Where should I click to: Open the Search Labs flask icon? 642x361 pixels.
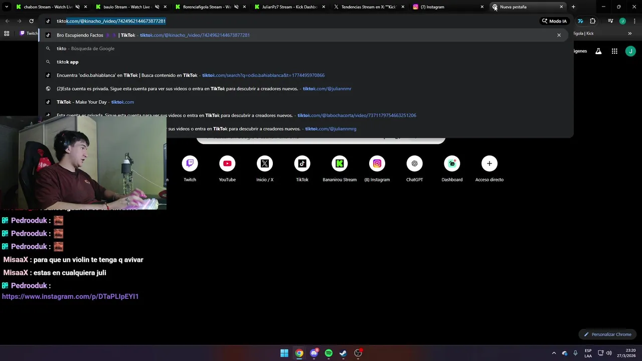pyautogui.click(x=598, y=51)
